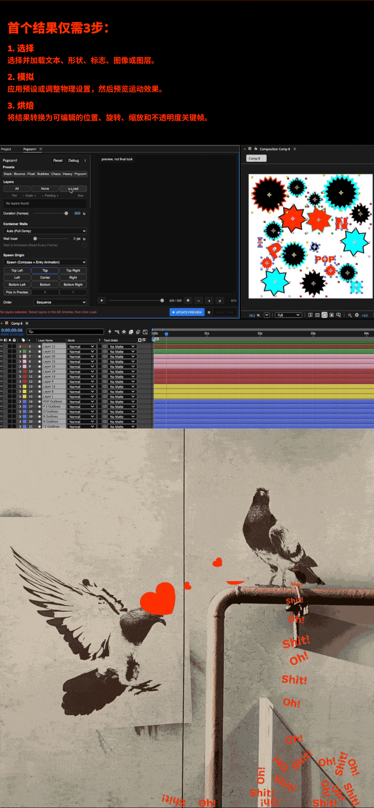The width and height of the screenshot is (374, 808).
Task: Toggle the motion blur icon in timeline
Action: pyautogui.click(x=138, y=331)
